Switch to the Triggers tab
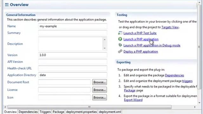The width and height of the screenshot is (203, 114). pyautogui.click(x=45, y=112)
